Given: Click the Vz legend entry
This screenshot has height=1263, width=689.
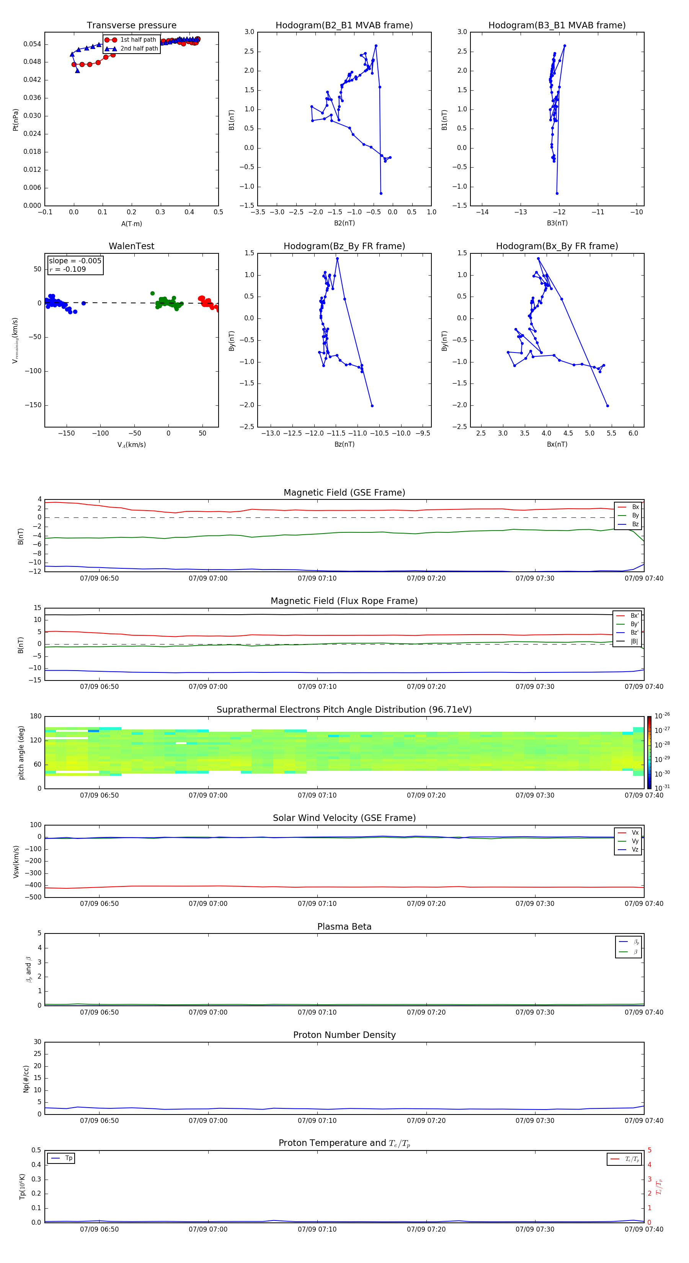Looking at the screenshot, I should click(x=628, y=850).
